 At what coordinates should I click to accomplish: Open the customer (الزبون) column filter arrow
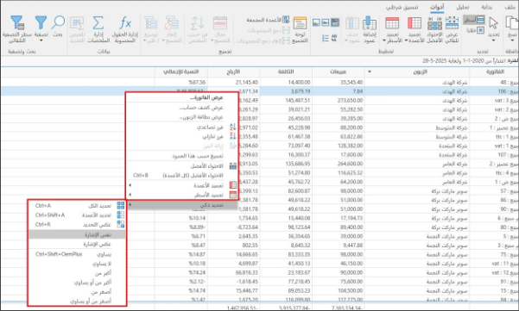tap(370, 72)
